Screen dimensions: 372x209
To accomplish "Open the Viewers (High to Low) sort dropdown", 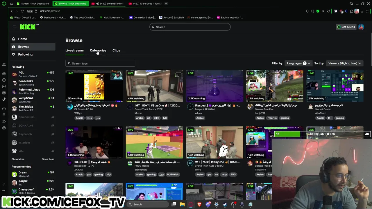I will [345, 63].
